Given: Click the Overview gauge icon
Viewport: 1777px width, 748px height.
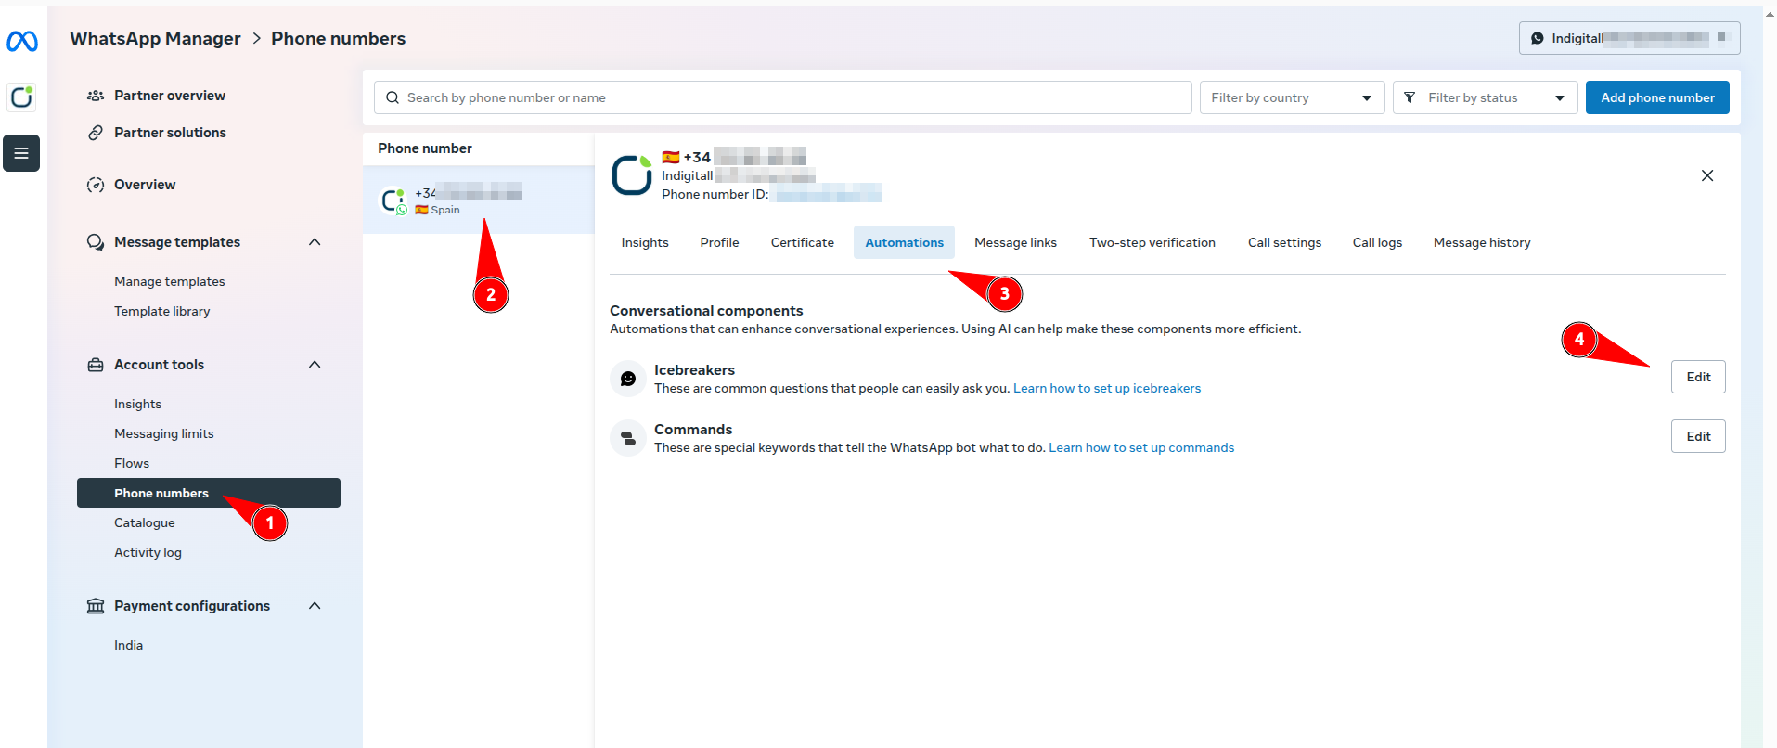Looking at the screenshot, I should pyautogui.click(x=96, y=185).
